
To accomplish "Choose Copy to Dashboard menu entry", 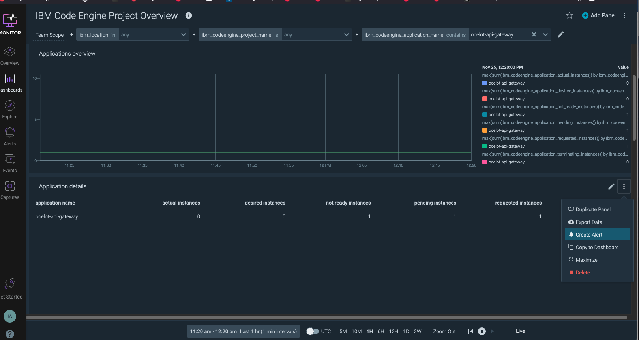I will [x=598, y=247].
